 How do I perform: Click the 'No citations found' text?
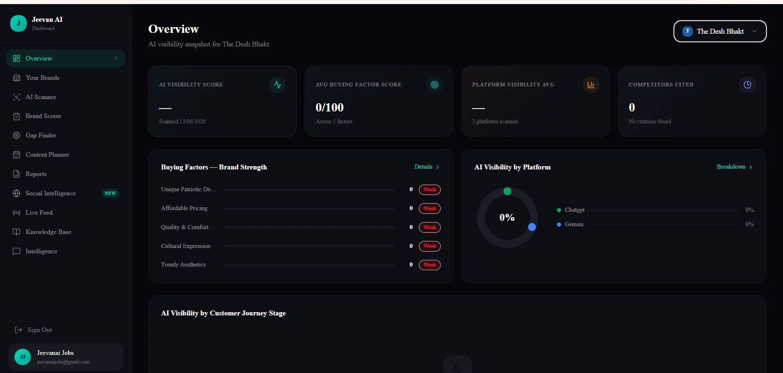[x=650, y=122]
